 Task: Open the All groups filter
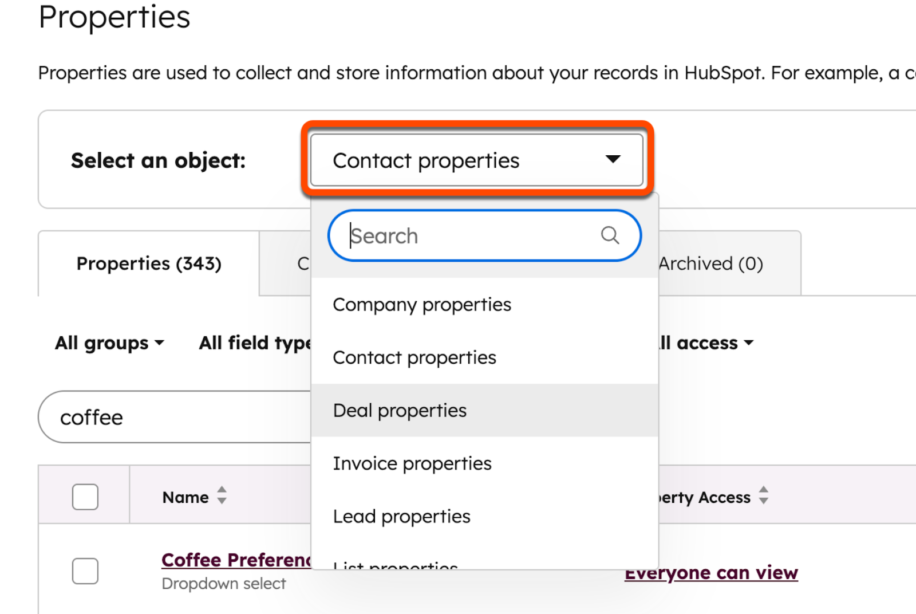(x=109, y=343)
